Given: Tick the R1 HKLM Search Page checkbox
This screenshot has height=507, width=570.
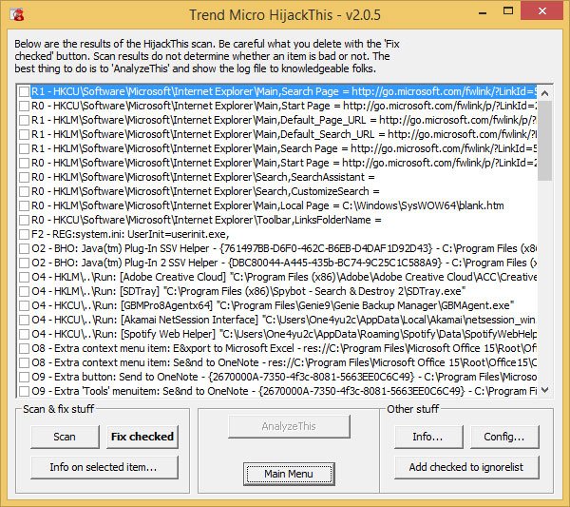Looking at the screenshot, I should coord(25,148).
